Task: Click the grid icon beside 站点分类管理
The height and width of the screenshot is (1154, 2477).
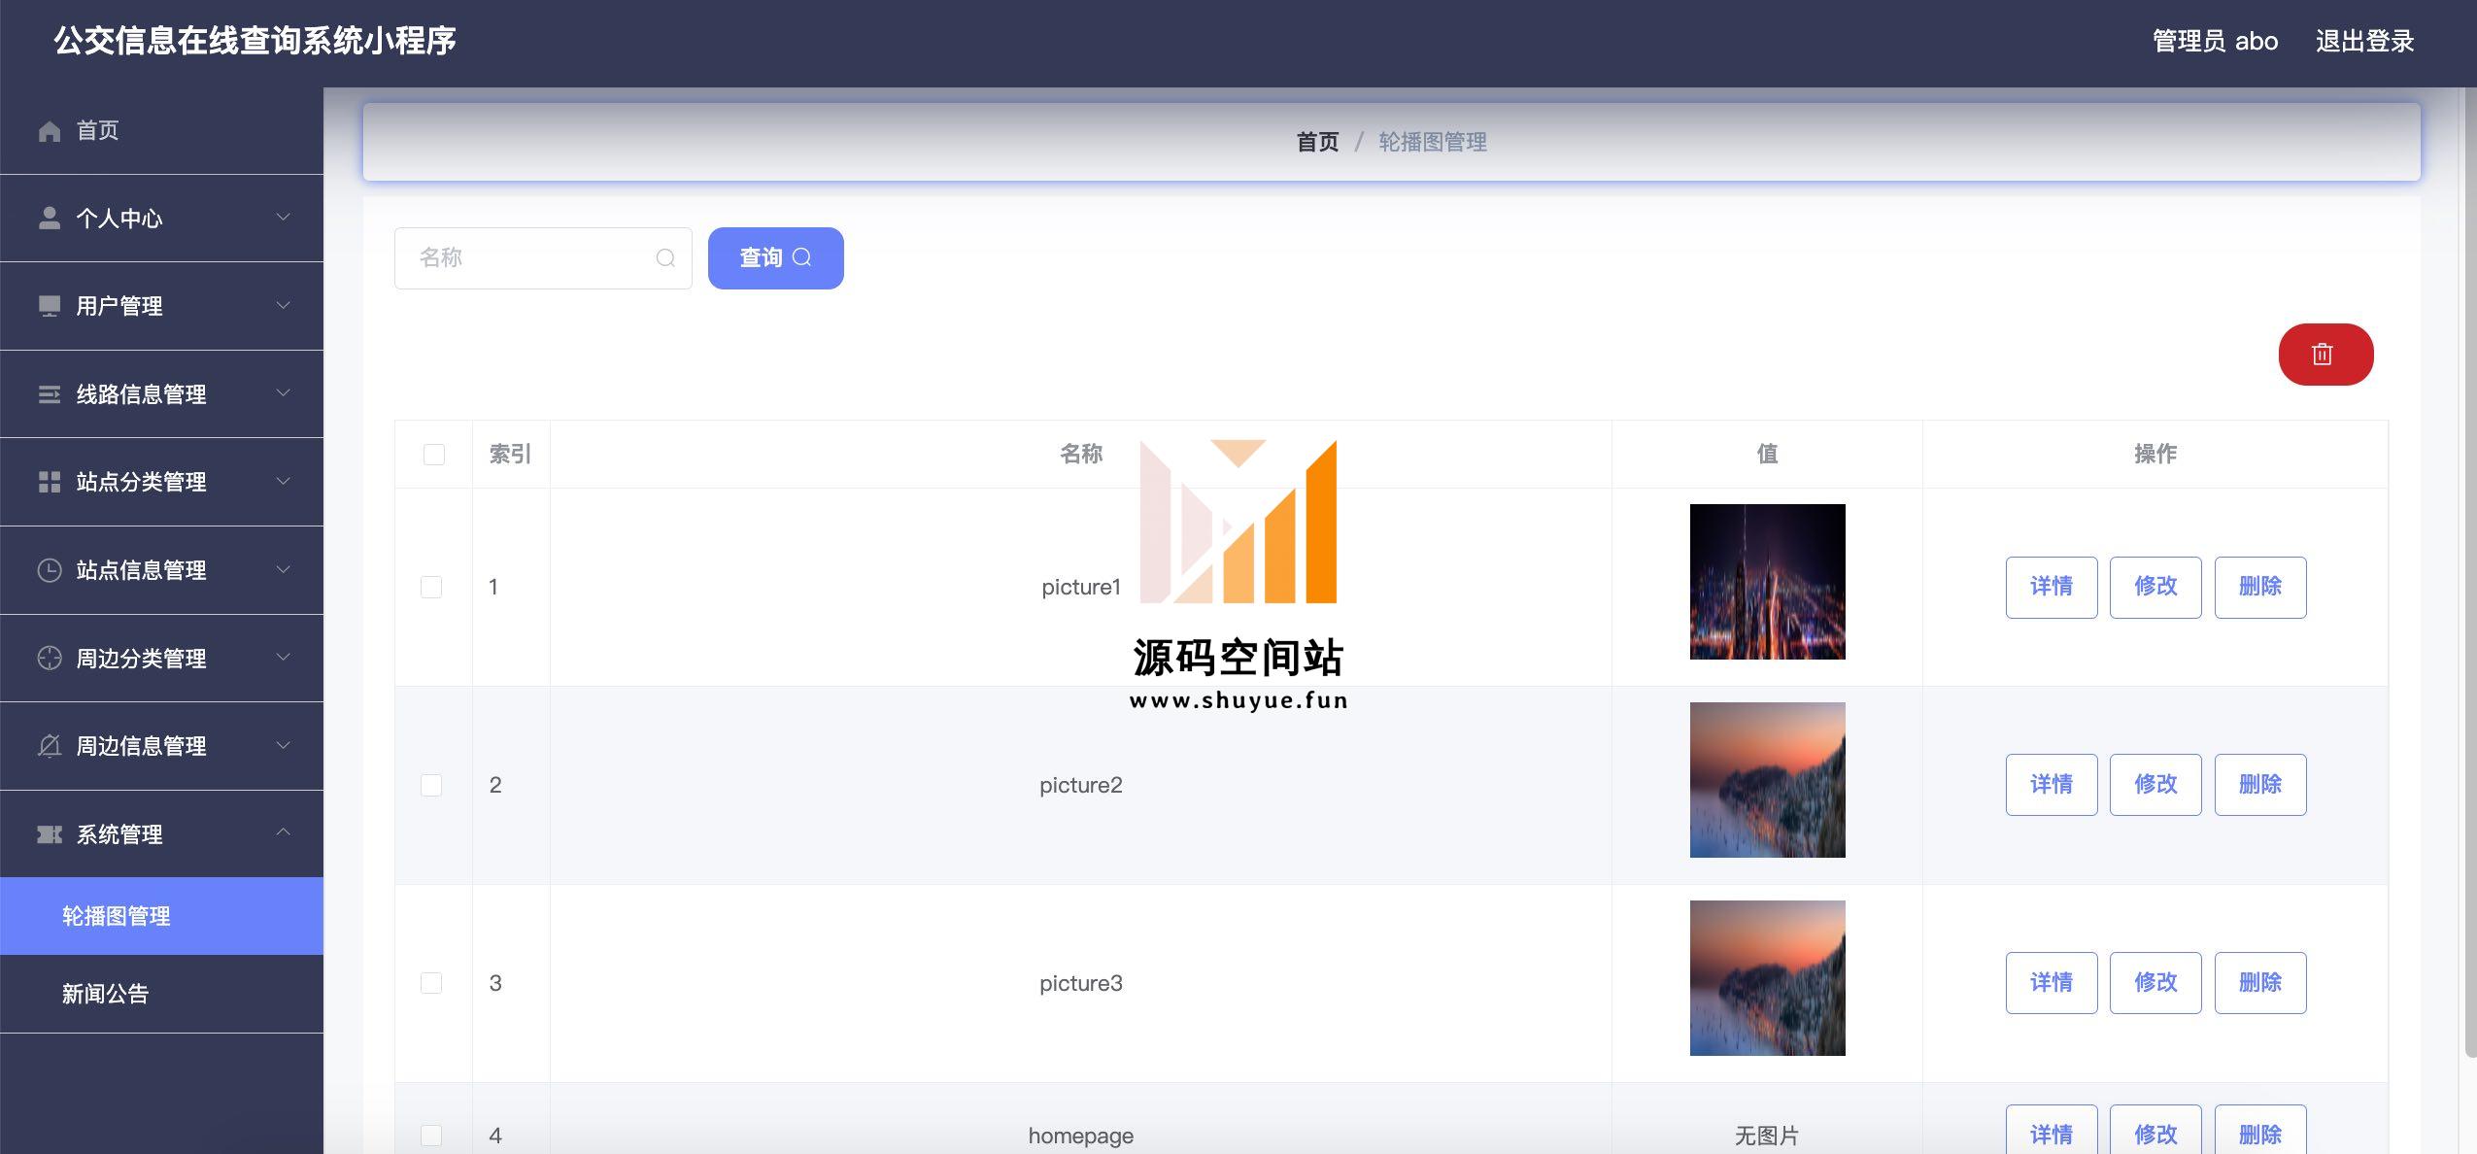Action: (50, 482)
